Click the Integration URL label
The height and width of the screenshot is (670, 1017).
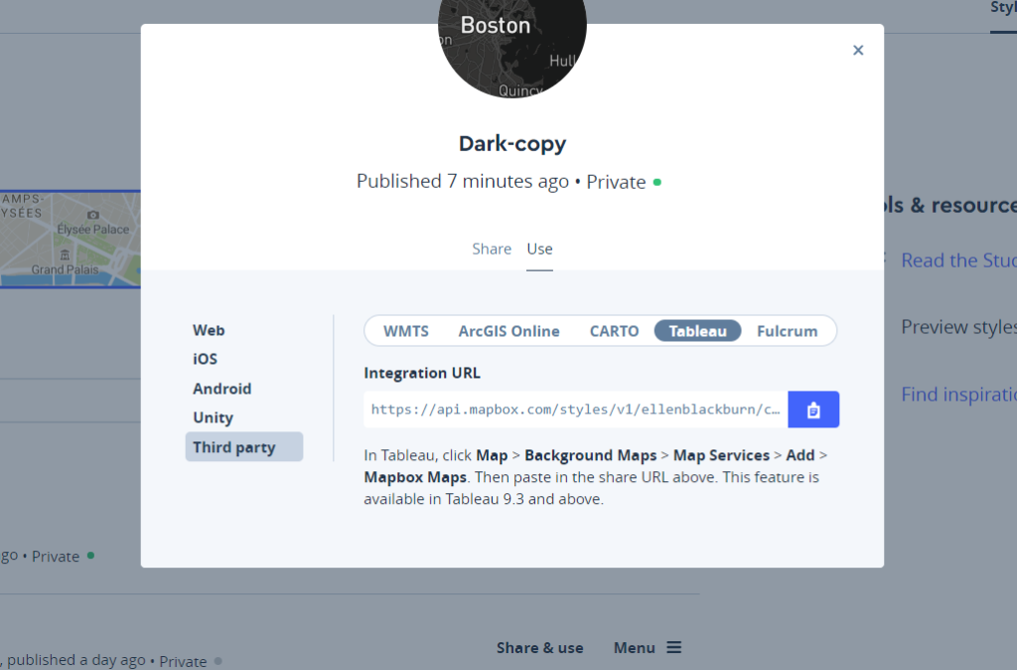422,373
